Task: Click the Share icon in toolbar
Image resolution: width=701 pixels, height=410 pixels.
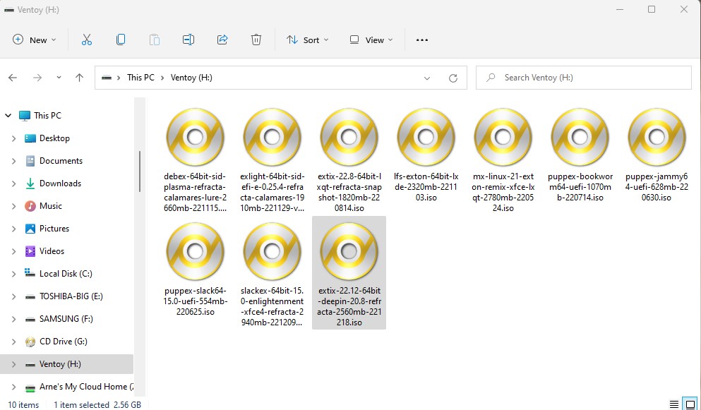Action: coord(222,40)
